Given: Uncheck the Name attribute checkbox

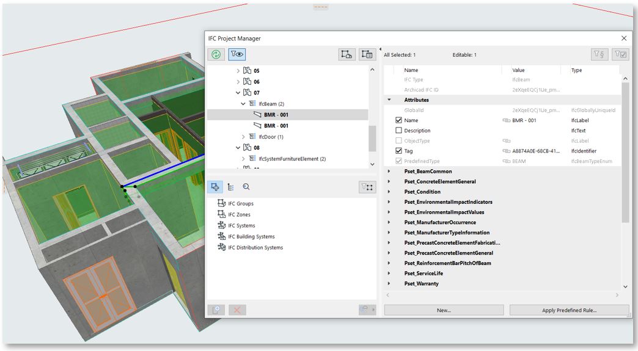Looking at the screenshot, I should [x=399, y=120].
